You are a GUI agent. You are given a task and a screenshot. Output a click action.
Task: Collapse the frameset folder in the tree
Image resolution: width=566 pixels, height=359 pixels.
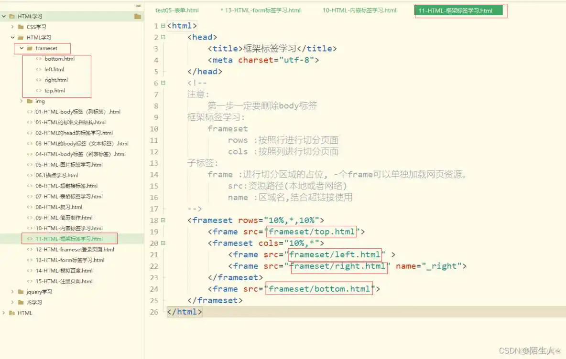[x=21, y=48]
